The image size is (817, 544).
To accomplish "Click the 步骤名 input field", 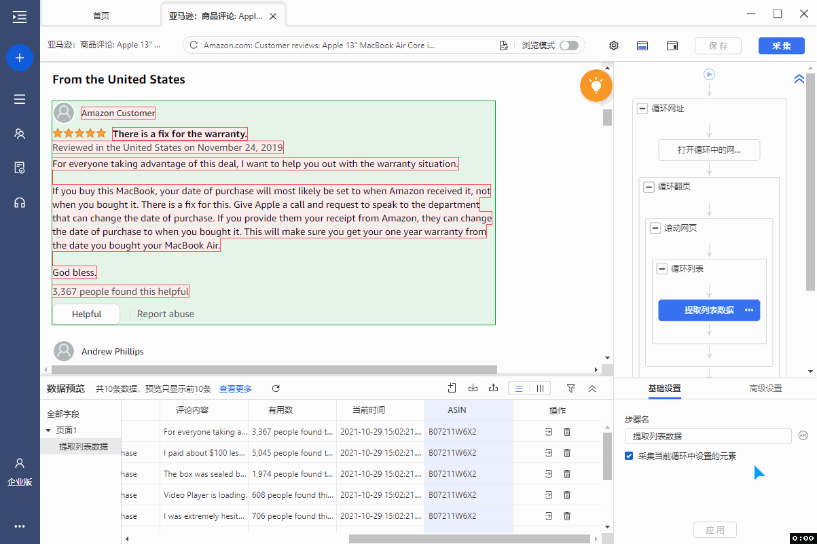I will click(708, 436).
